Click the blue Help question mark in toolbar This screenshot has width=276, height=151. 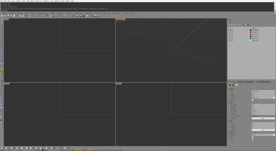(99, 16)
